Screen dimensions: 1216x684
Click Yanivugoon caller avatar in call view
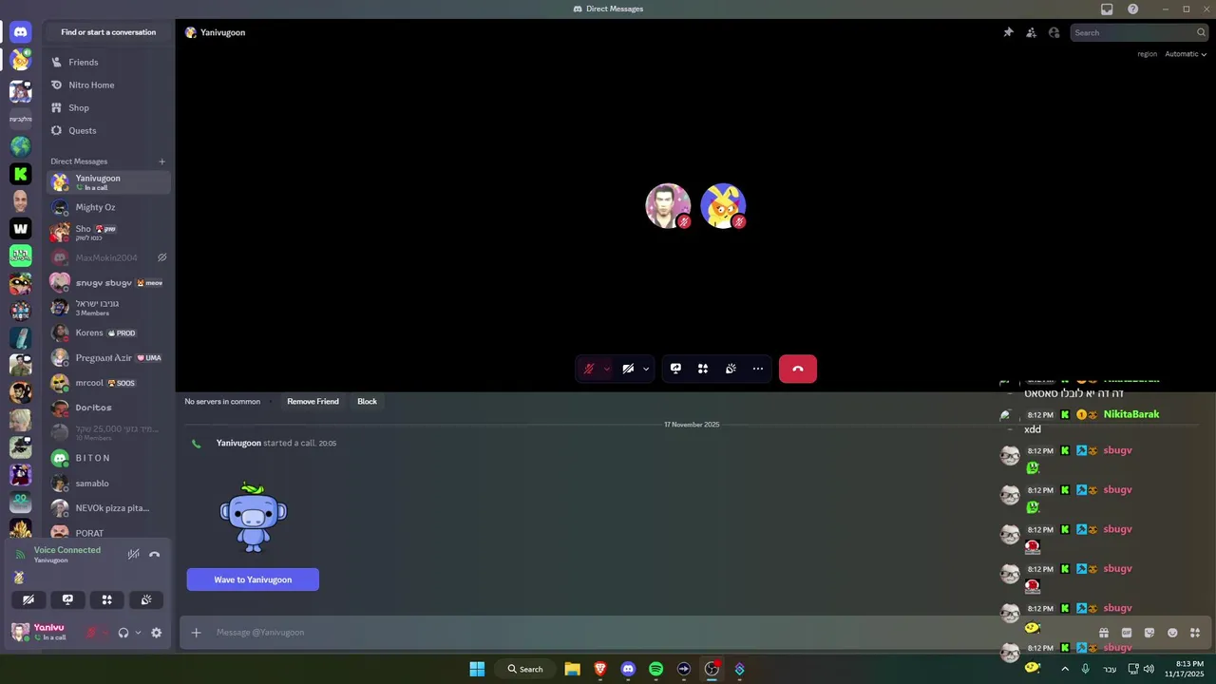tap(723, 206)
